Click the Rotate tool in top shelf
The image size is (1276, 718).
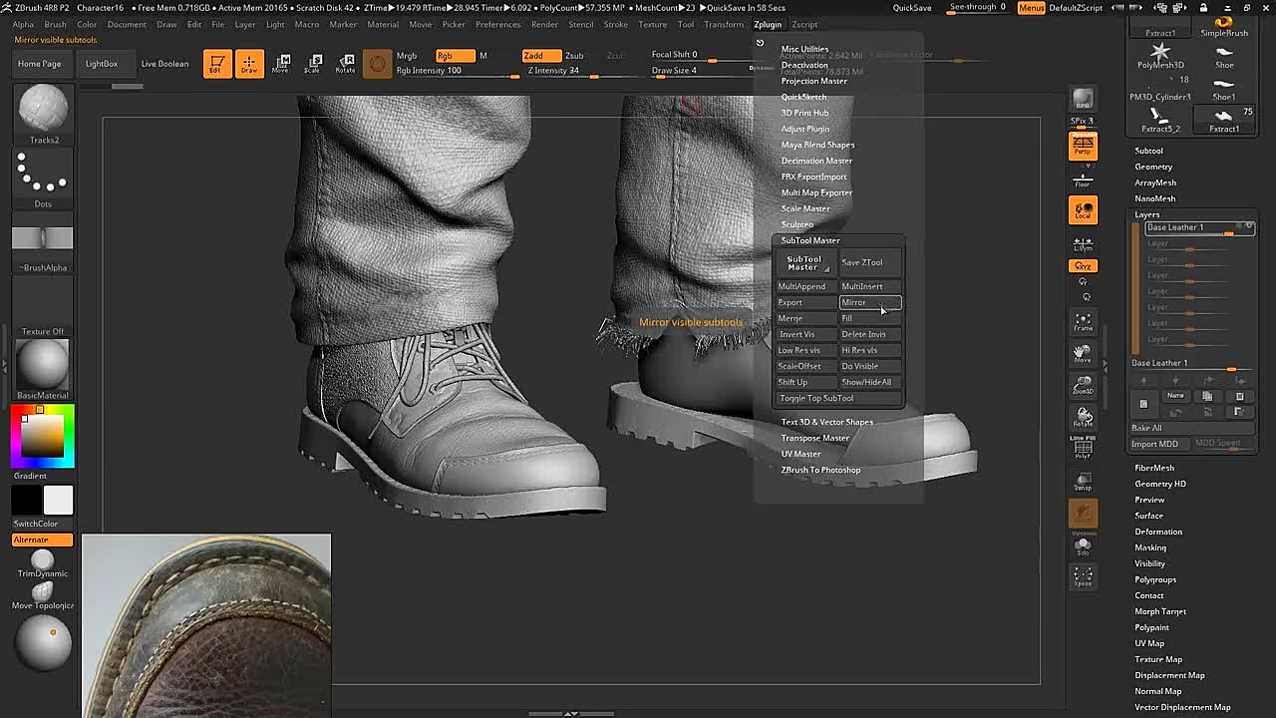coord(345,64)
